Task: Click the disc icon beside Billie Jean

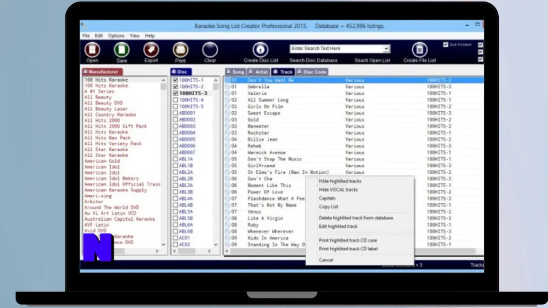Action: click(x=227, y=140)
